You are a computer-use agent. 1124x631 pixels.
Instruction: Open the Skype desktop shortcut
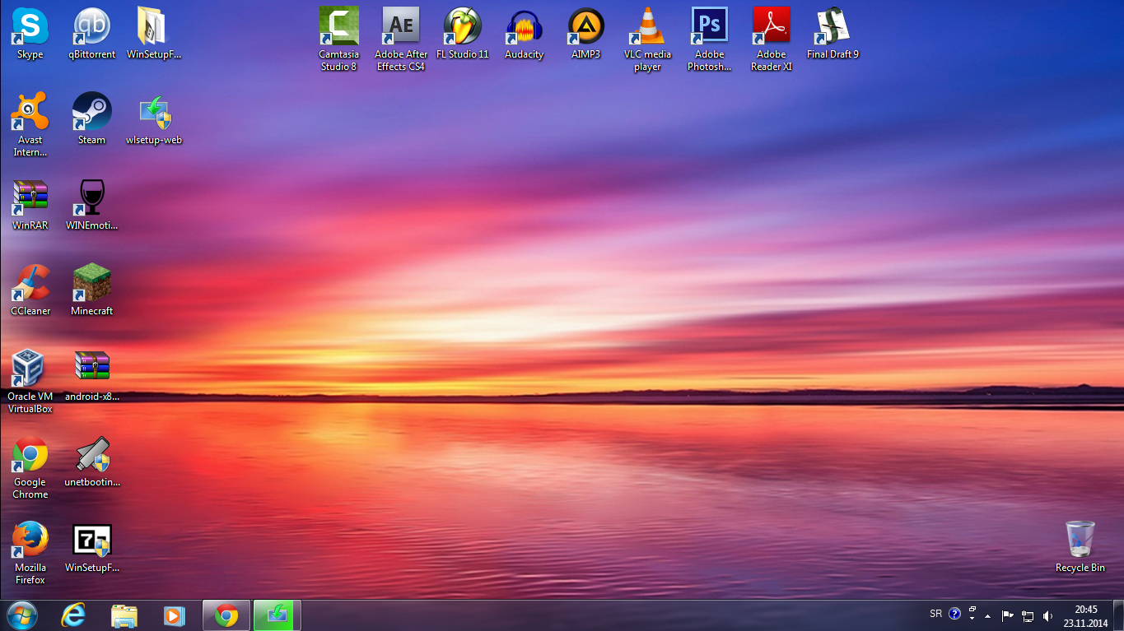click(x=30, y=33)
